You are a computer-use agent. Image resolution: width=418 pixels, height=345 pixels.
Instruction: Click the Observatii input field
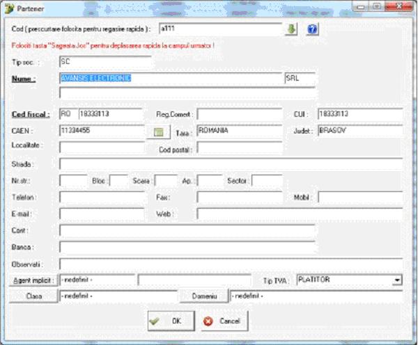231,264
